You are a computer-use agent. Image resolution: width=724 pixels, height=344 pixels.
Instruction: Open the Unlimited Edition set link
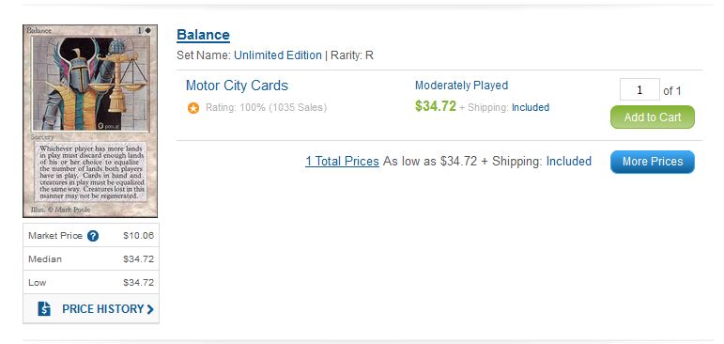[278, 55]
